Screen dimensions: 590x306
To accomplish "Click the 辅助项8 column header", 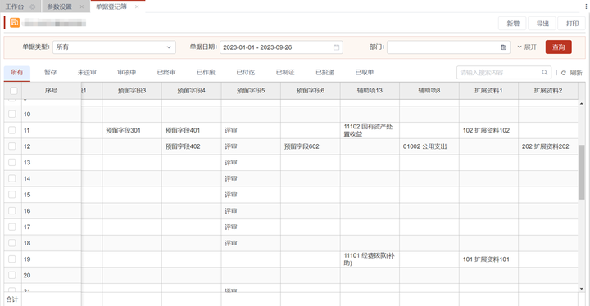I will coord(429,91).
